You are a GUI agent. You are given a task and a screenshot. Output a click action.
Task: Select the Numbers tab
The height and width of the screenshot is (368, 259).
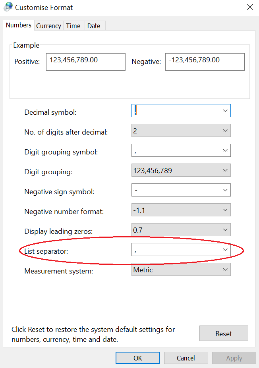[19, 25]
